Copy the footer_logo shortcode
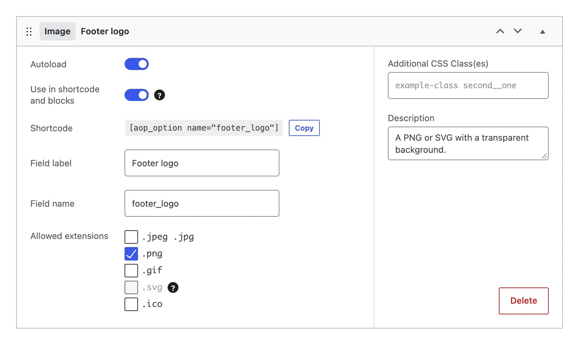This screenshot has height=344, width=579. click(x=304, y=128)
